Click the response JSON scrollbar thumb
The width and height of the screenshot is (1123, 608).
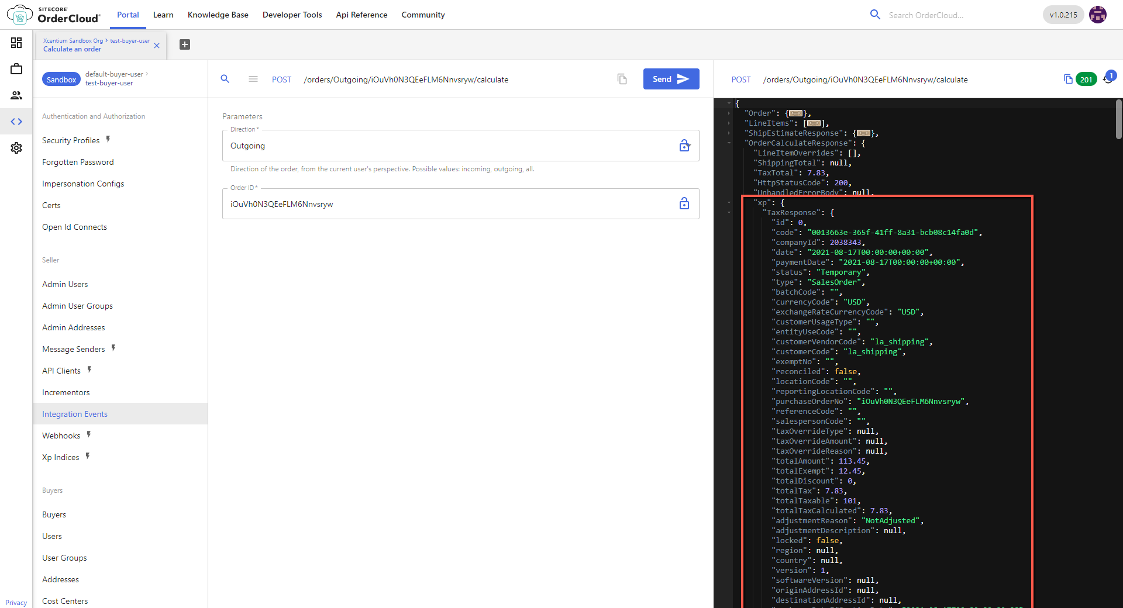point(1118,119)
